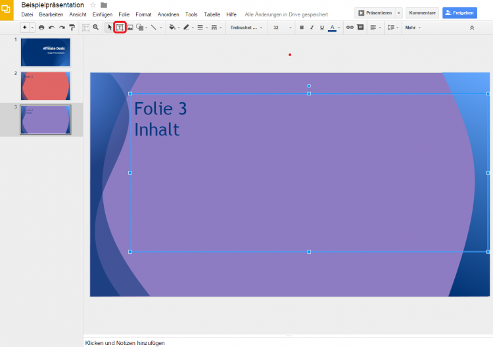This screenshot has height=347, width=493.
Task: Click the zoom to fit icon
Action: 85,28
